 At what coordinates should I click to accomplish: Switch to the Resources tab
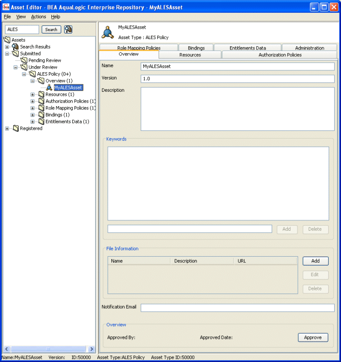(190, 55)
